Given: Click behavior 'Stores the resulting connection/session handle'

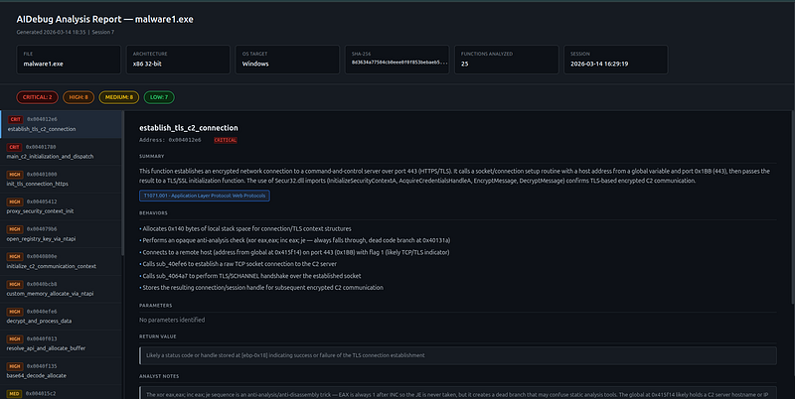Looking at the screenshot, I should click(261, 288).
